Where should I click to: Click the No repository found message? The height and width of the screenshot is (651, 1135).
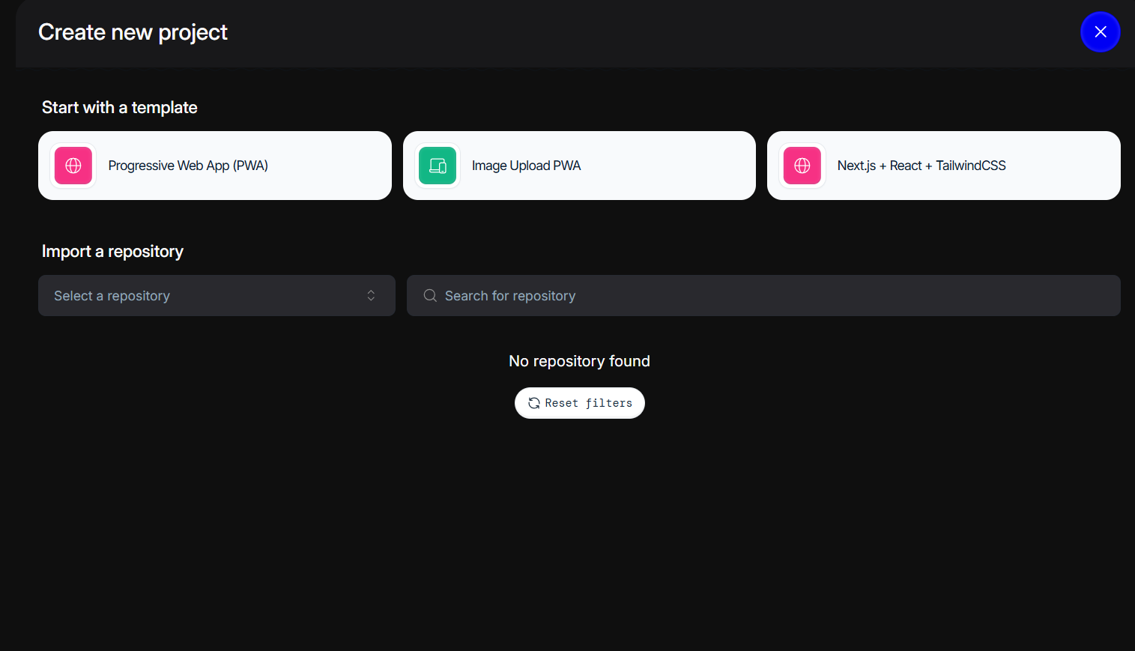[x=579, y=361]
